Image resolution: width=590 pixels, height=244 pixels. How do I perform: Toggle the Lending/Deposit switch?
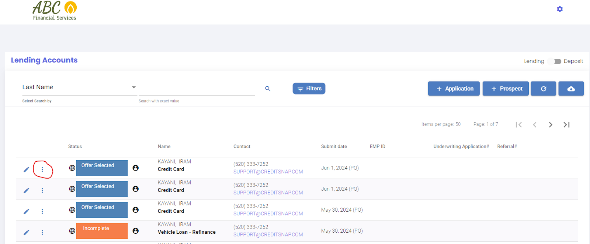(x=554, y=61)
